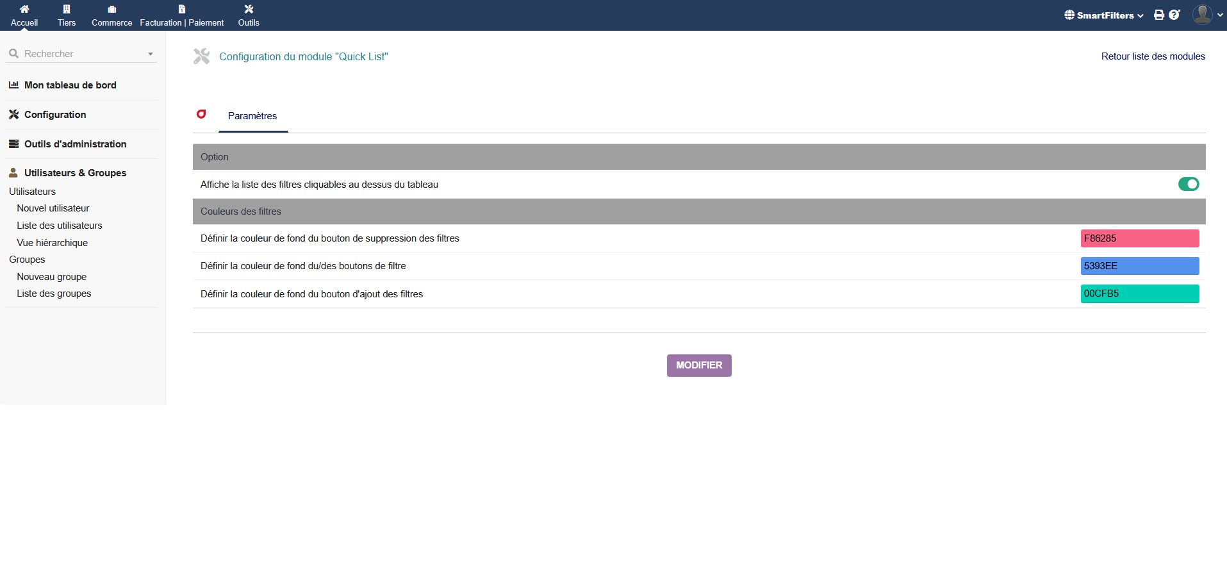Open the user avatar dropdown menu
The width and height of the screenshot is (1227, 562).
1207,15
